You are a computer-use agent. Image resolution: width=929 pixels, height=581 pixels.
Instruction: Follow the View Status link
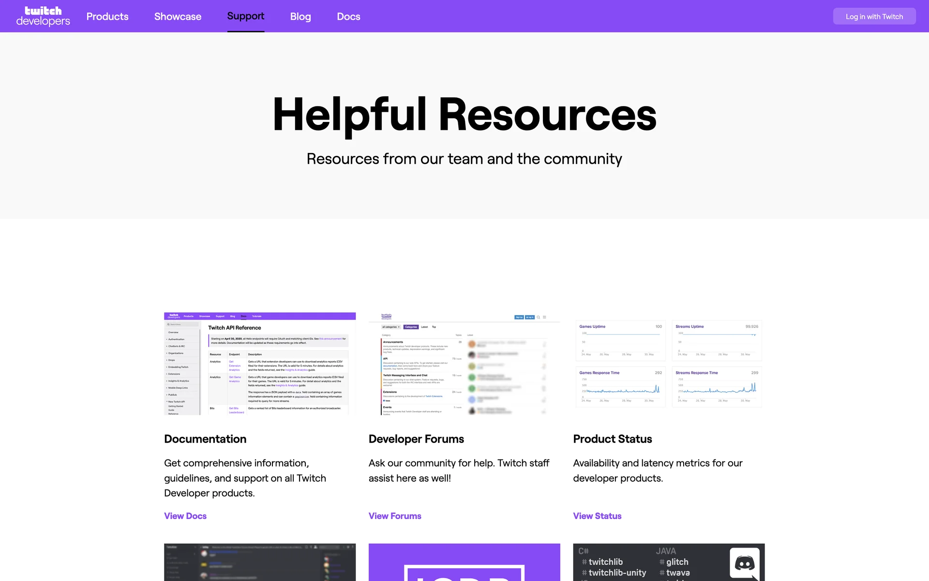597,516
